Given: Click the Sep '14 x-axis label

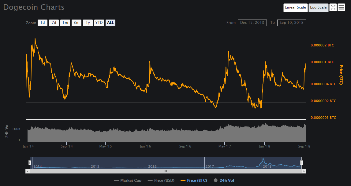Looking at the screenshot, I should (x=67, y=147).
